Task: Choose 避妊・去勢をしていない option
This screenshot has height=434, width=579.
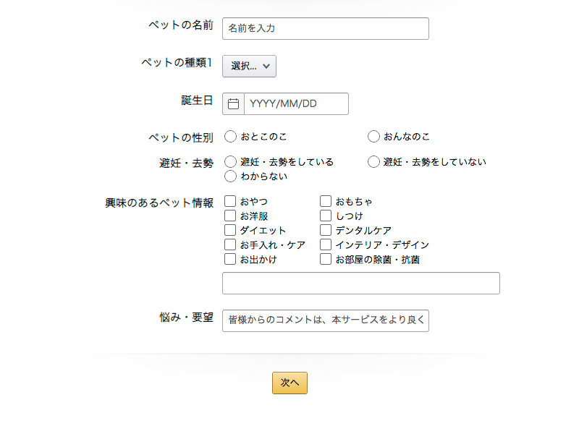Action: tap(373, 161)
